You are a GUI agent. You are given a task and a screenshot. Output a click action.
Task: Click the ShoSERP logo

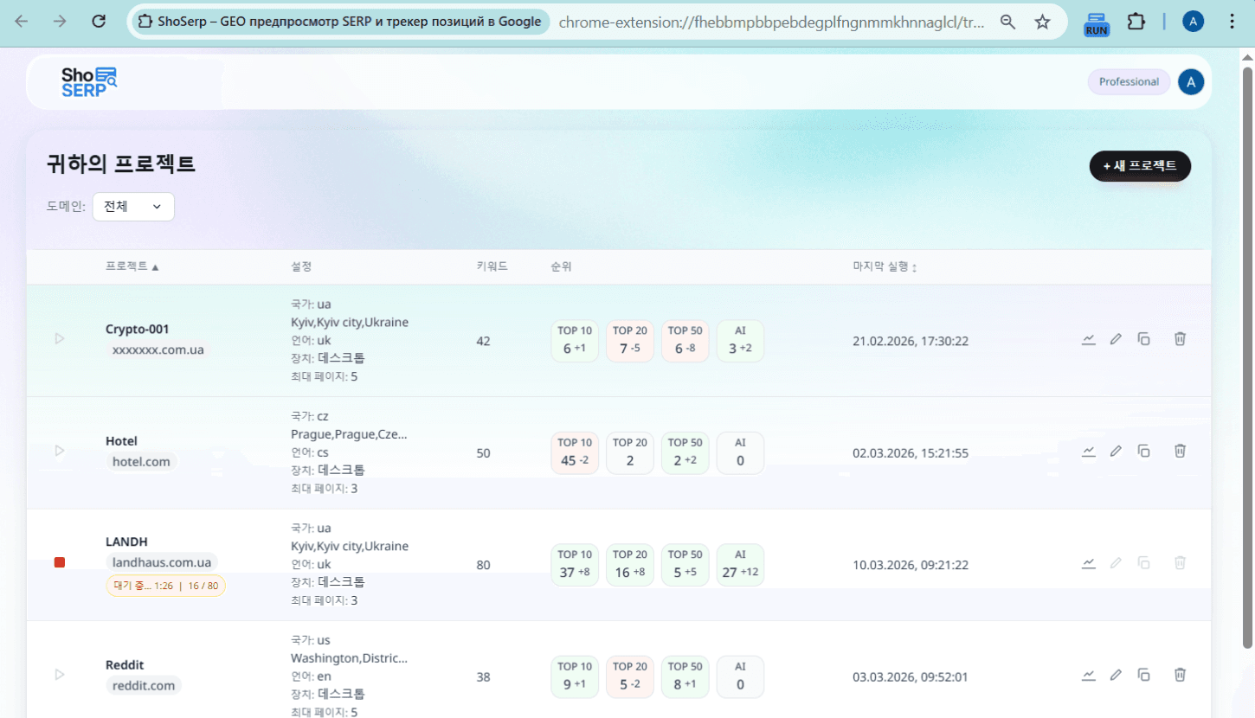pos(88,81)
